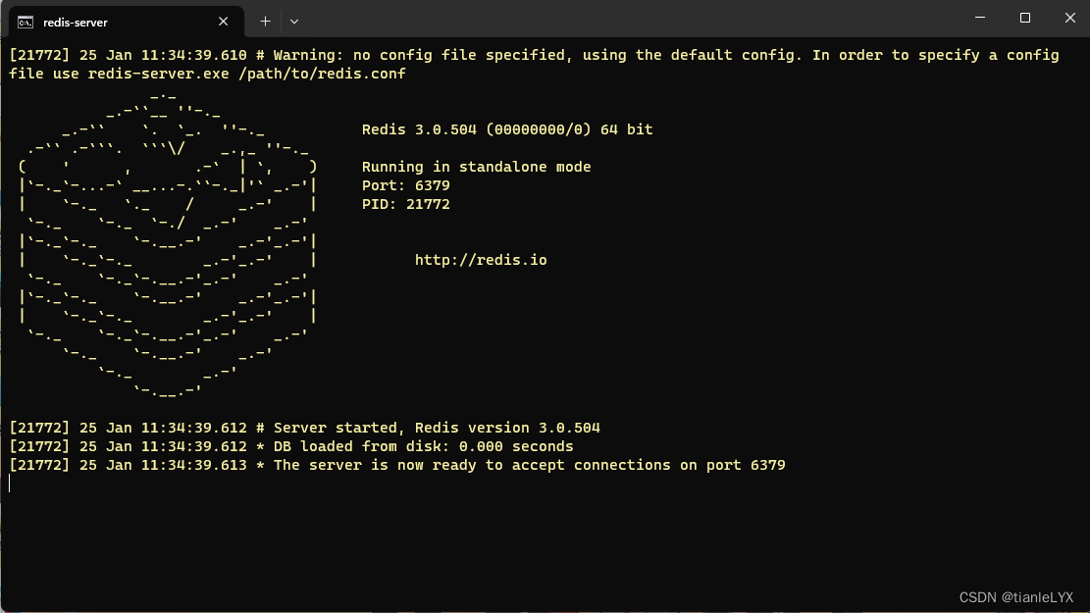Click the line reading Port: 6379
Image resolution: width=1090 pixels, height=613 pixels.
point(405,184)
